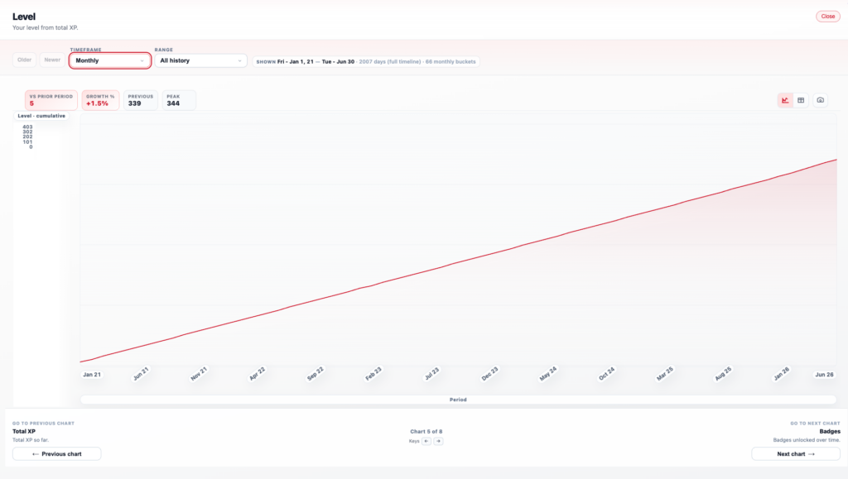Click the camera snapshot icon
This screenshot has width=848, height=479.
pos(820,100)
